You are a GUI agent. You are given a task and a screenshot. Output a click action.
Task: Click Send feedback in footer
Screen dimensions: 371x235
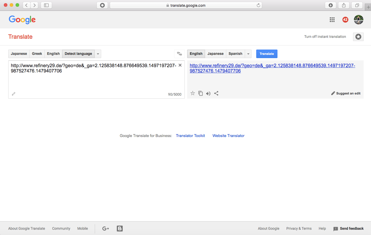pyautogui.click(x=348, y=229)
